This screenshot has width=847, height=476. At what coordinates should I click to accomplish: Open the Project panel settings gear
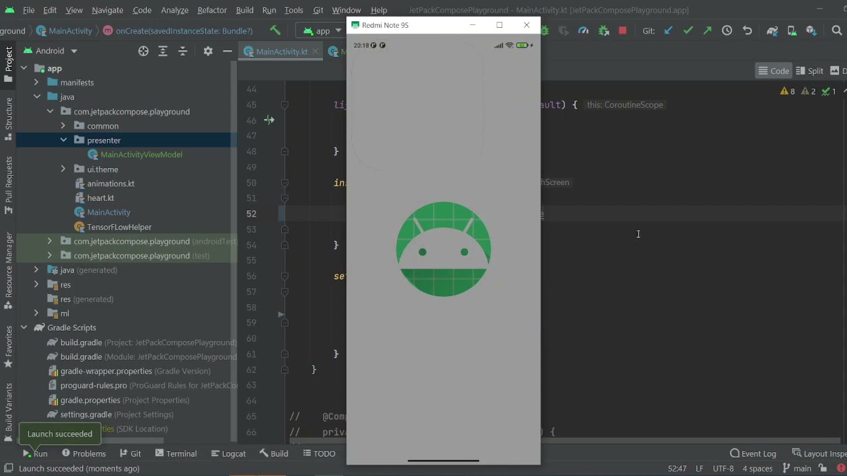click(208, 51)
